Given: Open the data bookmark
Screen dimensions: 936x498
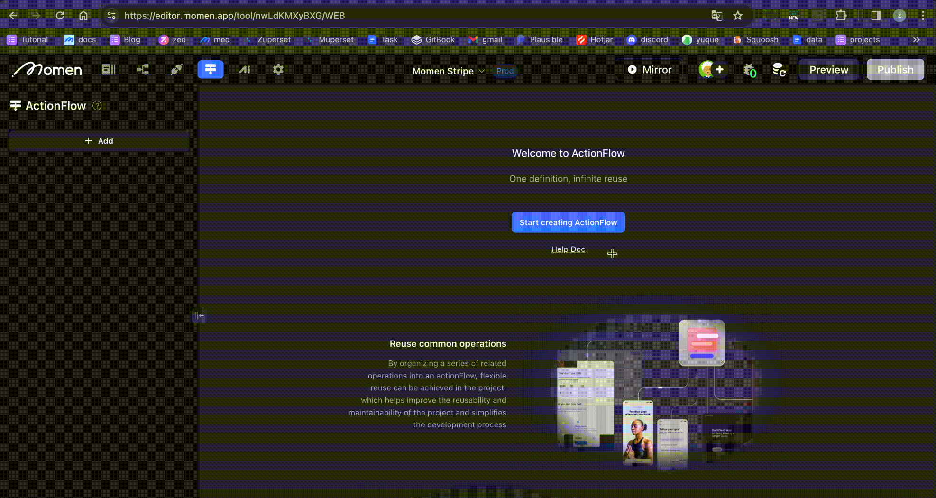Looking at the screenshot, I should (808, 40).
